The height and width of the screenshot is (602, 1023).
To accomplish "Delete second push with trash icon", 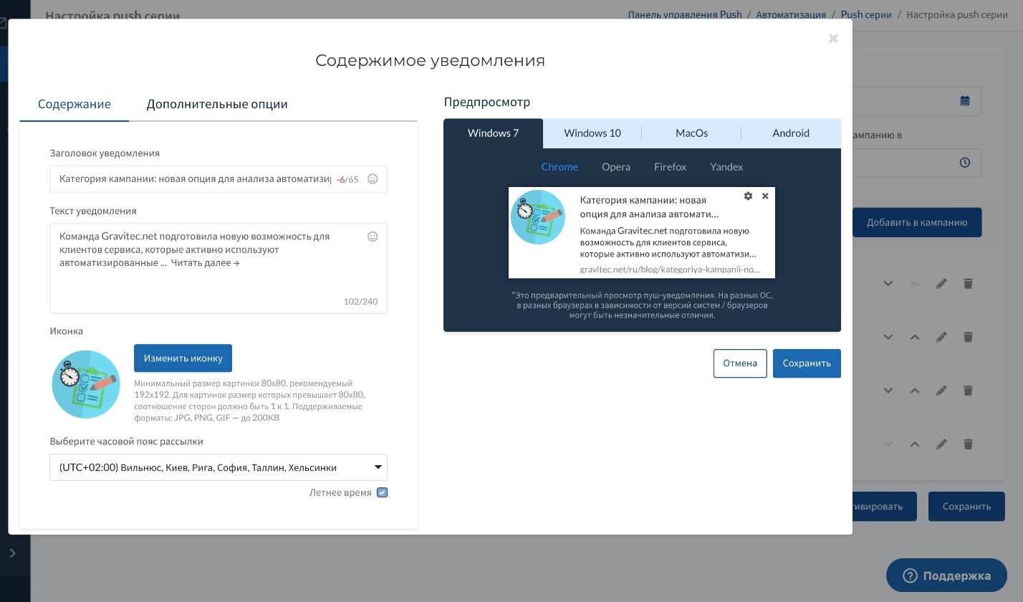I will click(968, 337).
